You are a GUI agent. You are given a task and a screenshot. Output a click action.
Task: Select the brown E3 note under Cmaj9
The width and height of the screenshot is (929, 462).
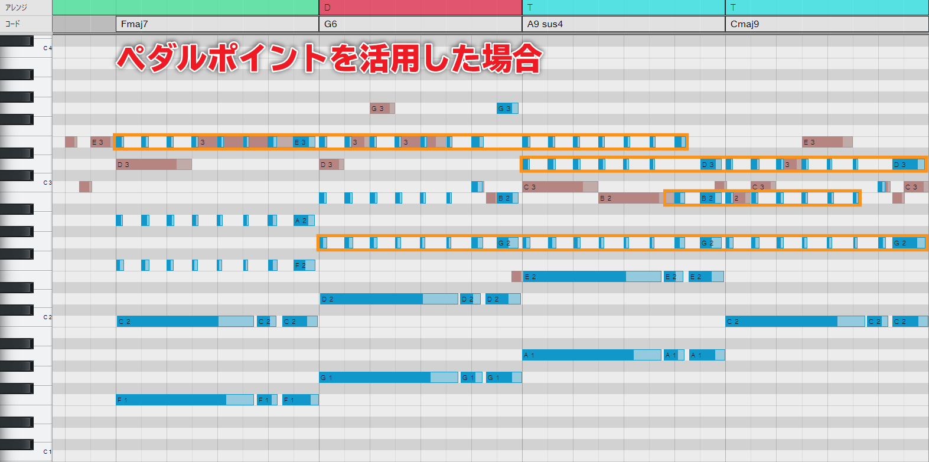(x=827, y=142)
